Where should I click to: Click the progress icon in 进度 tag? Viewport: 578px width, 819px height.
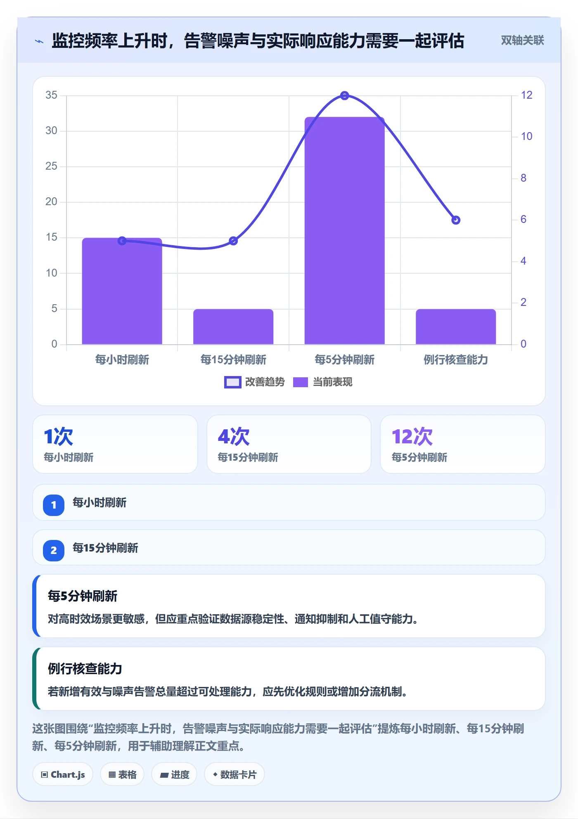pyautogui.click(x=164, y=775)
